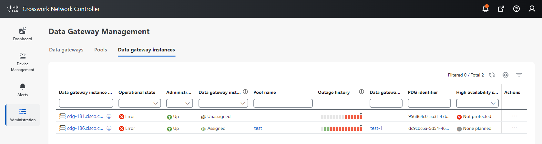Screen dimensions: 542x144
Task: Click the Error icon in cdg-186 row
Action: (x=122, y=129)
